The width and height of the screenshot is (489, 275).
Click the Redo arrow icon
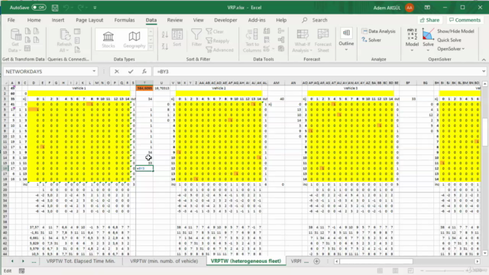pyautogui.click(x=80, y=8)
